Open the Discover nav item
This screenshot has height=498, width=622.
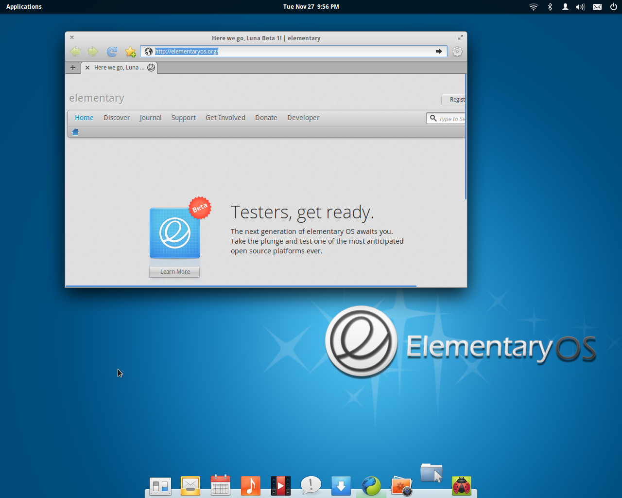(x=117, y=118)
